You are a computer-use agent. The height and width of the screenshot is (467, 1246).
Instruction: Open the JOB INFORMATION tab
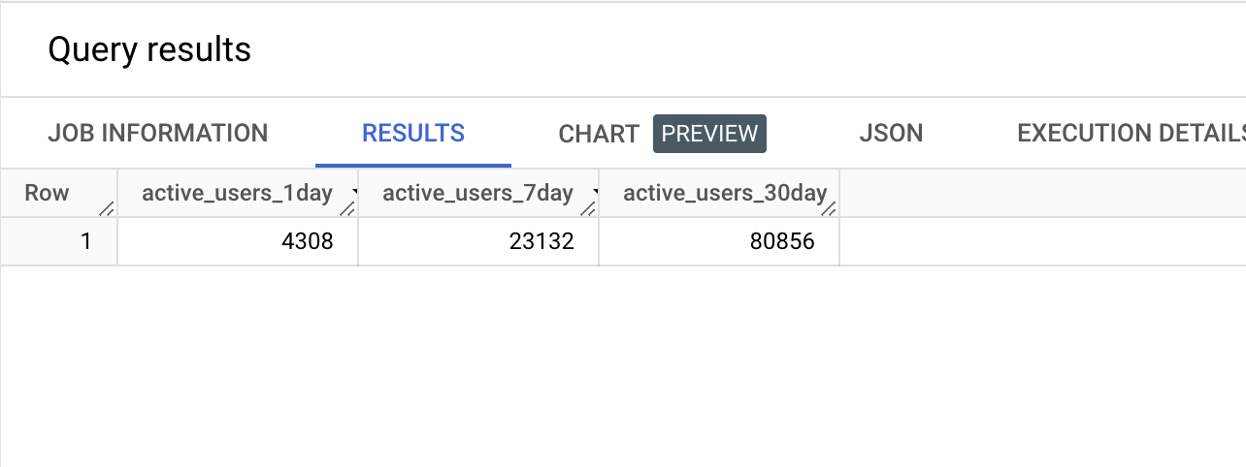coord(158,134)
